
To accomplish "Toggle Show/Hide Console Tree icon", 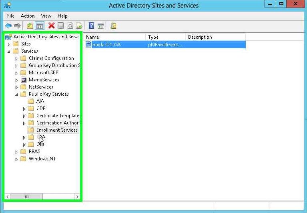I will tap(39, 26).
